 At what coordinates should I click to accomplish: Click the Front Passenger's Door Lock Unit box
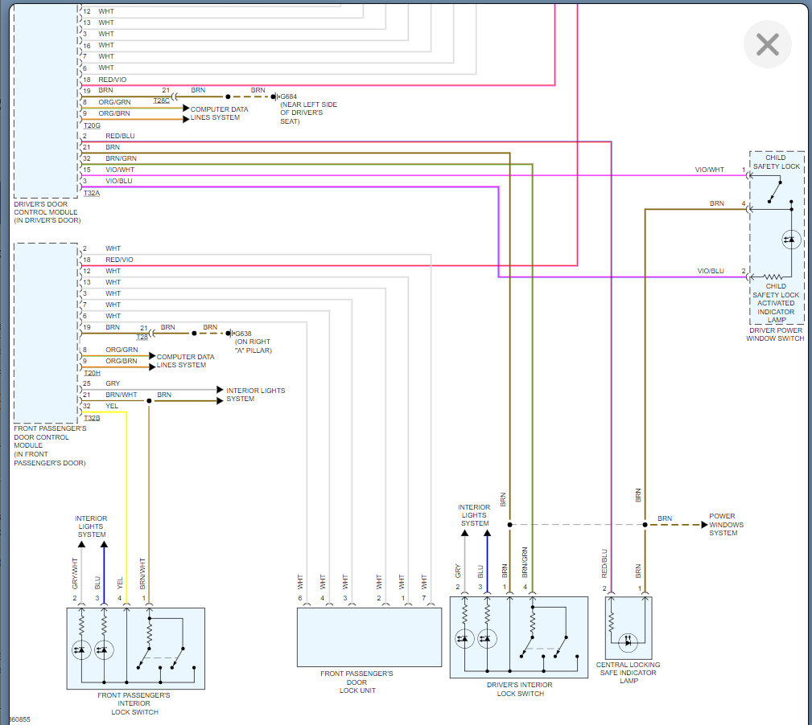pos(369,637)
